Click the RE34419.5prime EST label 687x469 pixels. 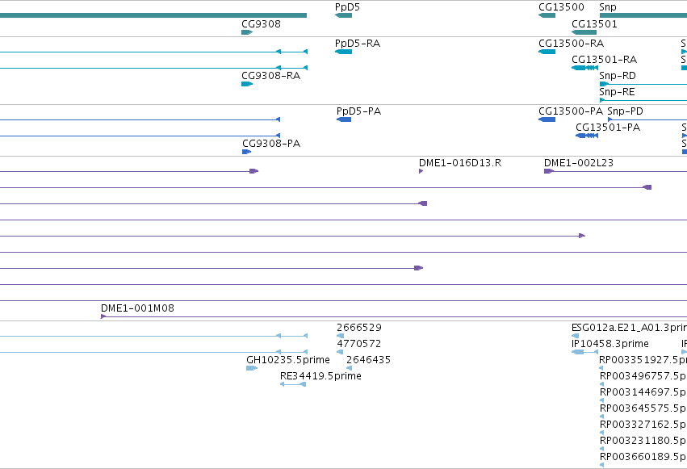pyautogui.click(x=320, y=376)
